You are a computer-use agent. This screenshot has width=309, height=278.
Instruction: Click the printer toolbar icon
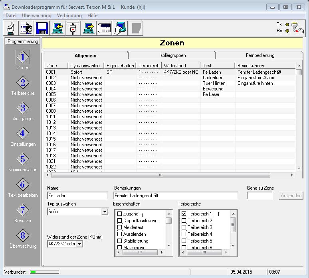tap(120, 28)
